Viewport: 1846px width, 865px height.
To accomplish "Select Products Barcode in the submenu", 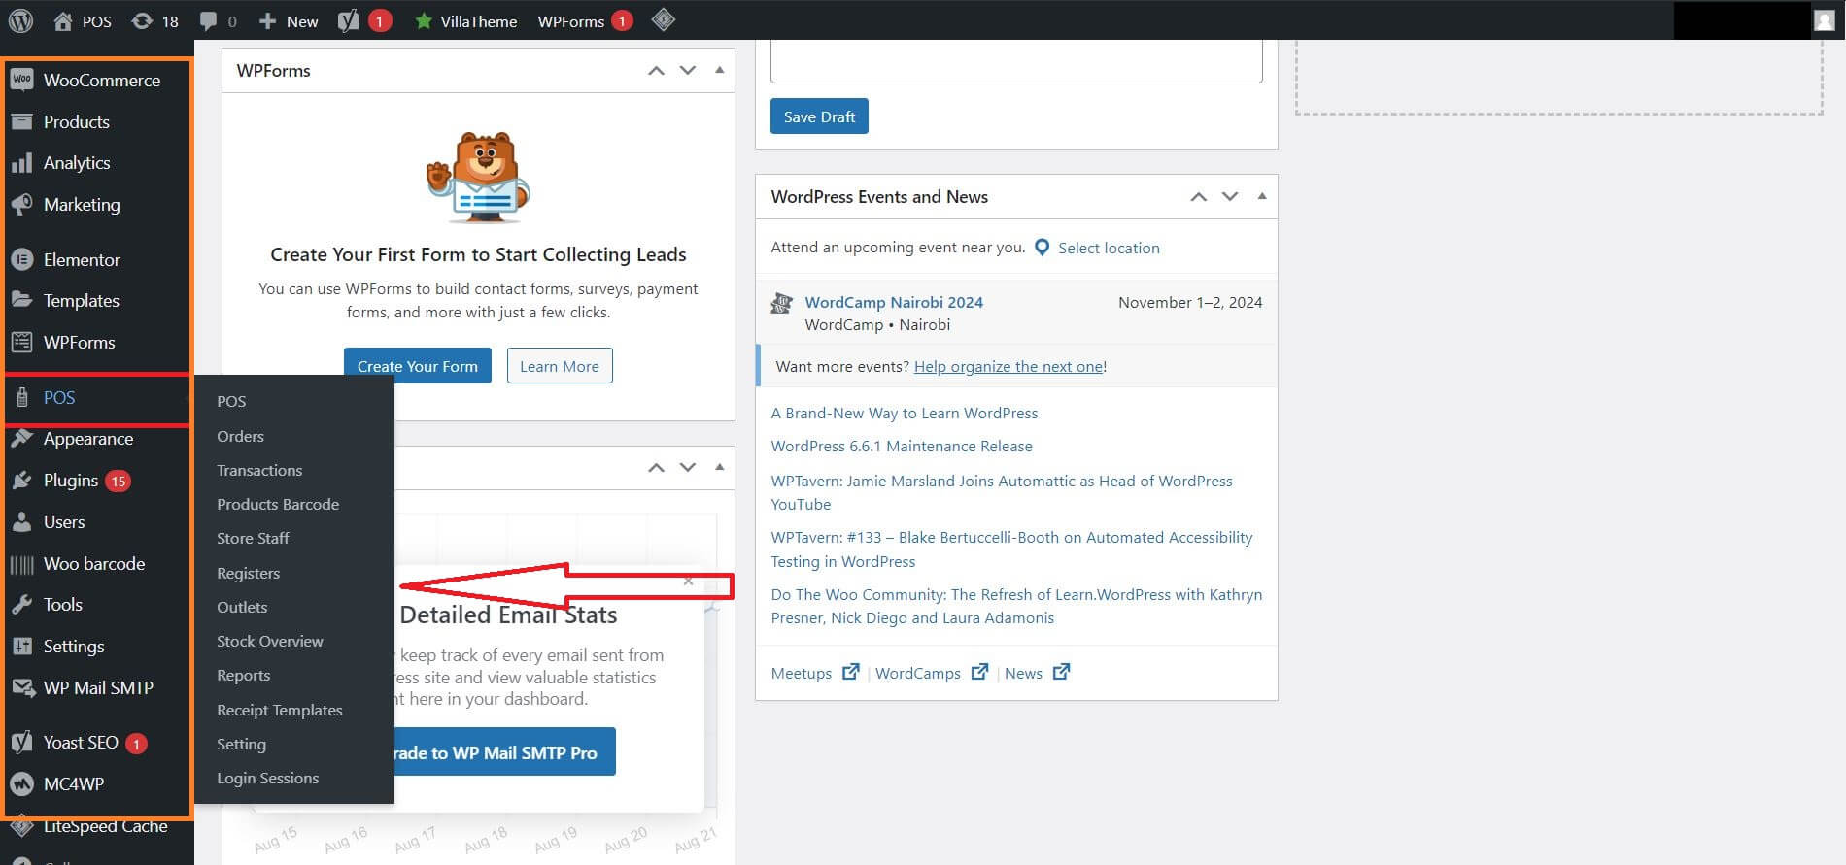I will click(x=278, y=504).
